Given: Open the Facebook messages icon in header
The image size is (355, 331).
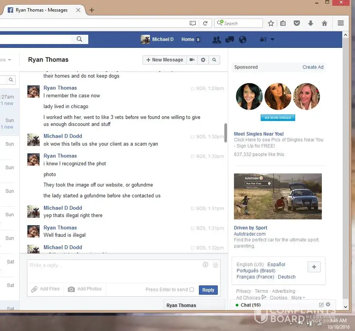Looking at the screenshot, I should coord(229,39).
